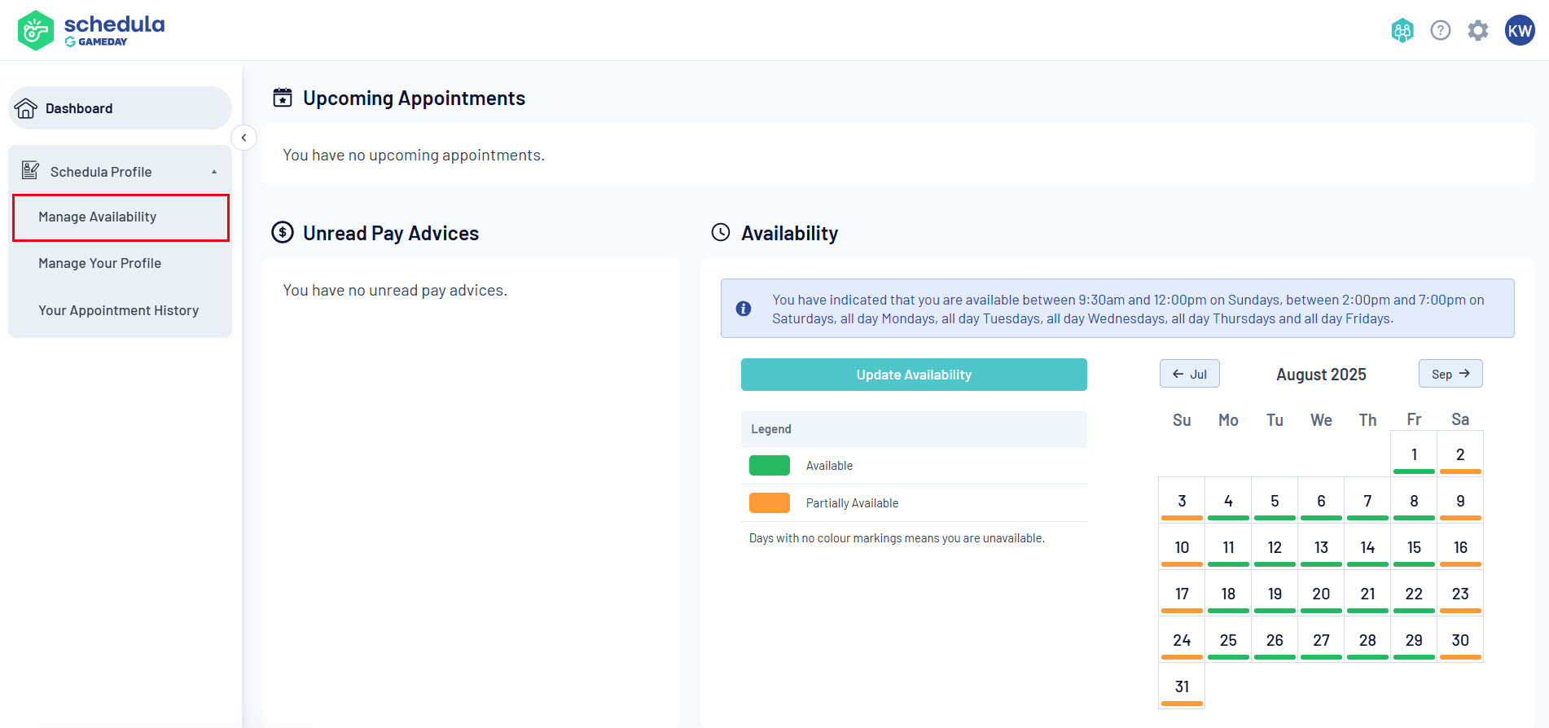The image size is (1549, 728).
Task: Collapse the Schedula Profile section arrow
Action: (214, 172)
